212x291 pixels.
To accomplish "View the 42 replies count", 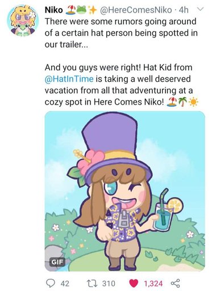I will click(x=65, y=284).
